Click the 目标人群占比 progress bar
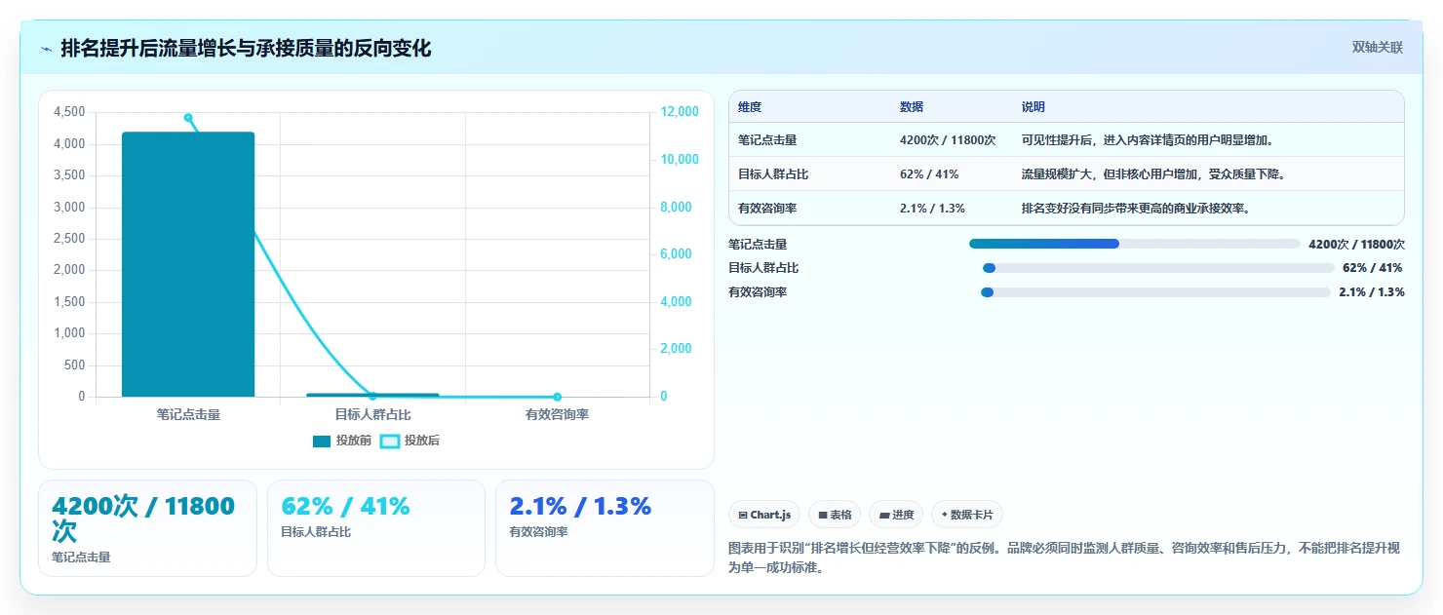Viewport: 1443px width, 615px height. tap(1158, 268)
